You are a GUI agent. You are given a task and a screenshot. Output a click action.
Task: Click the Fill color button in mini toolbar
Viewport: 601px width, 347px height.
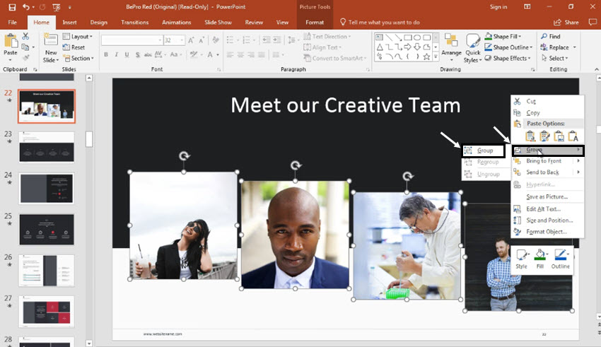(541, 259)
